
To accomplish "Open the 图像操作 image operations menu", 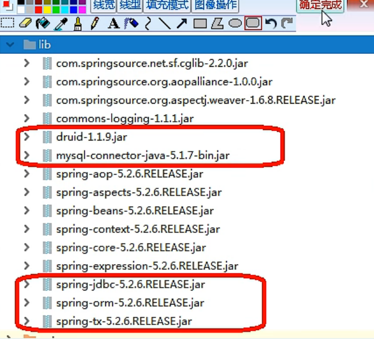I will pyautogui.click(x=216, y=5).
